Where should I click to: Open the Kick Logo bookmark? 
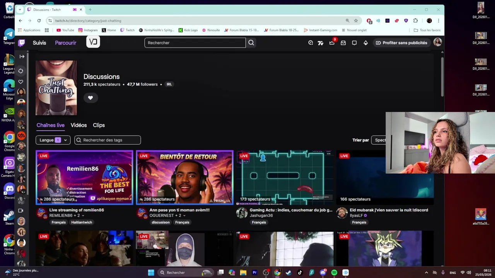(x=188, y=30)
